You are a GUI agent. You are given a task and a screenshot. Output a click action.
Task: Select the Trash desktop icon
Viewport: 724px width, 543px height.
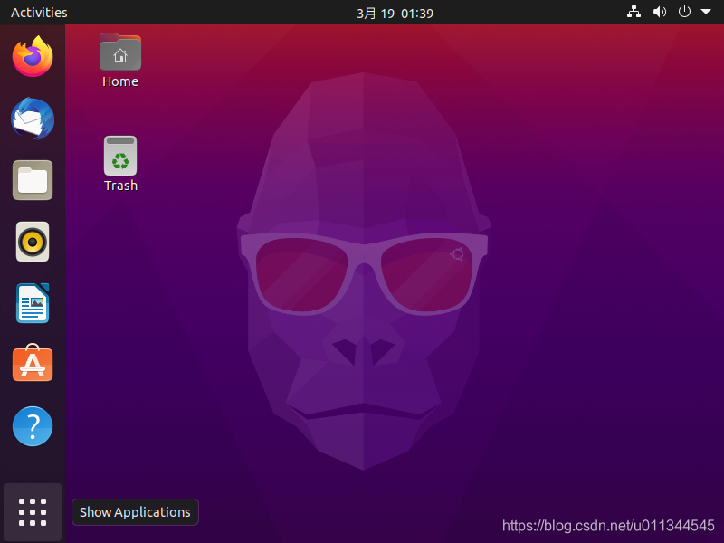coord(120,164)
